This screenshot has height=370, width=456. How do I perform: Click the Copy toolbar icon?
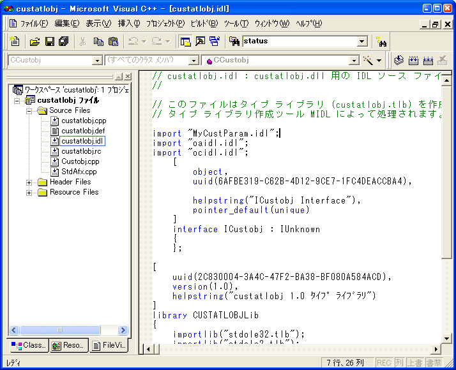point(98,41)
